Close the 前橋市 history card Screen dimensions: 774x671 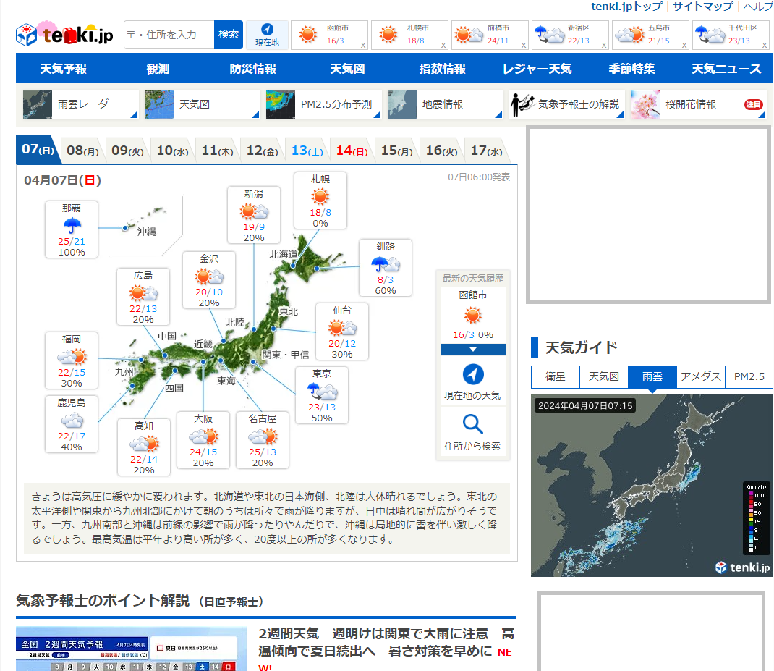point(524,45)
